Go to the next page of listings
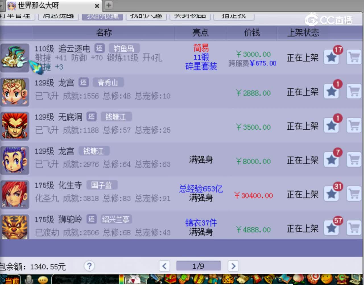 233,266
